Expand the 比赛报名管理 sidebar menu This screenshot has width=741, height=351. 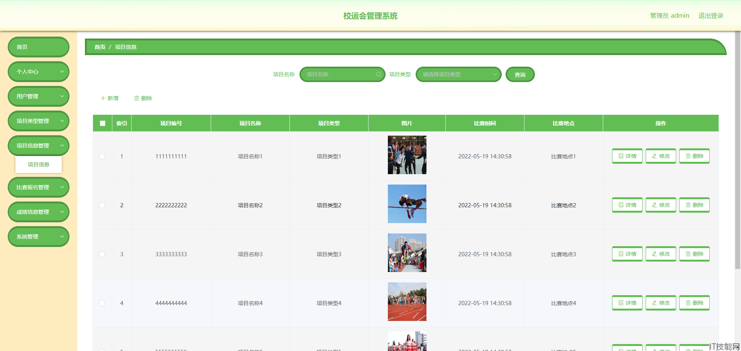pos(39,187)
